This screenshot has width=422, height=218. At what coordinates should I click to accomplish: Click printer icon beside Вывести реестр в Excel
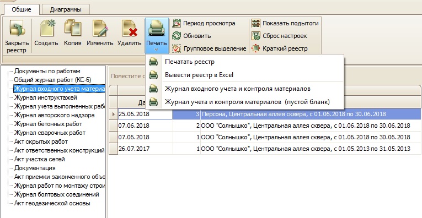(x=153, y=75)
